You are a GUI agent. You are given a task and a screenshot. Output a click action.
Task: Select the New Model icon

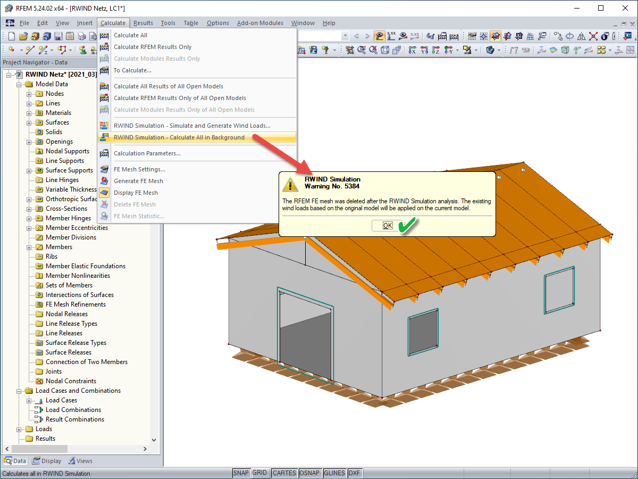pyautogui.click(x=11, y=36)
